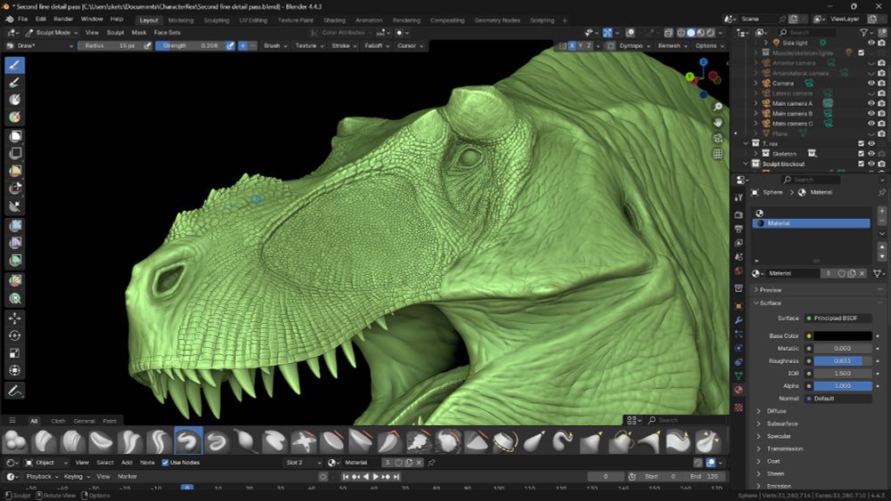Click the Main camera A data icon
The width and height of the screenshot is (891, 501).
828,103
